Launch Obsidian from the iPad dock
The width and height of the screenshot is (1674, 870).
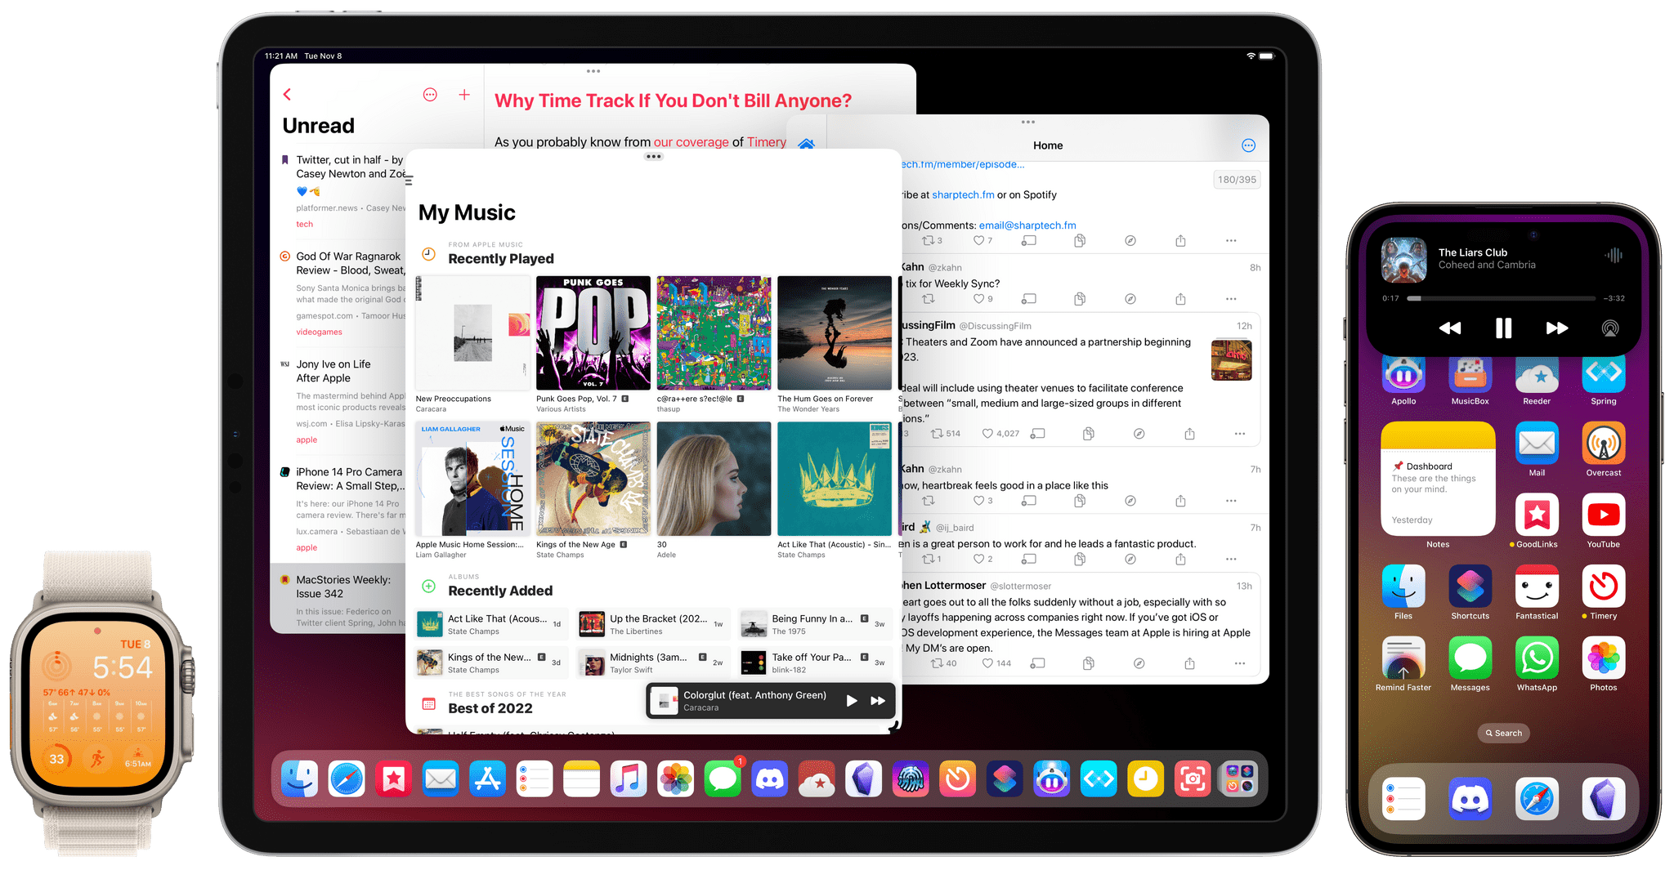coord(863,779)
